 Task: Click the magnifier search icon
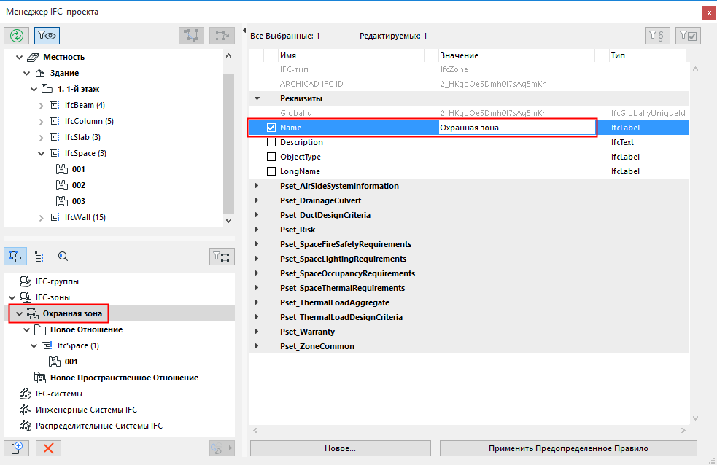(63, 256)
